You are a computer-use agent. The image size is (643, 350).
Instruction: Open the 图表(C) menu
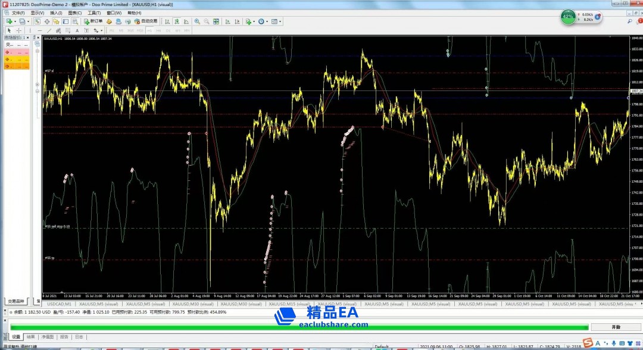pyautogui.click(x=74, y=12)
